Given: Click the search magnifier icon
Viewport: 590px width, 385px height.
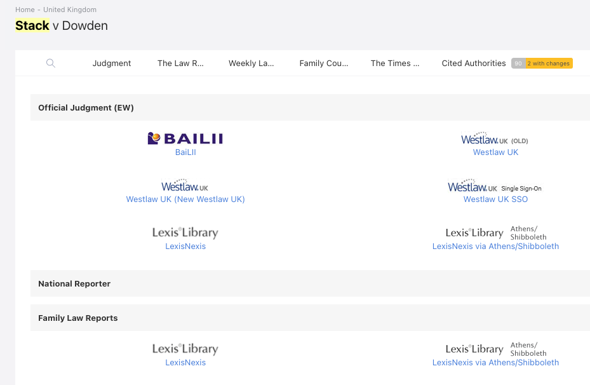Looking at the screenshot, I should click(x=50, y=64).
